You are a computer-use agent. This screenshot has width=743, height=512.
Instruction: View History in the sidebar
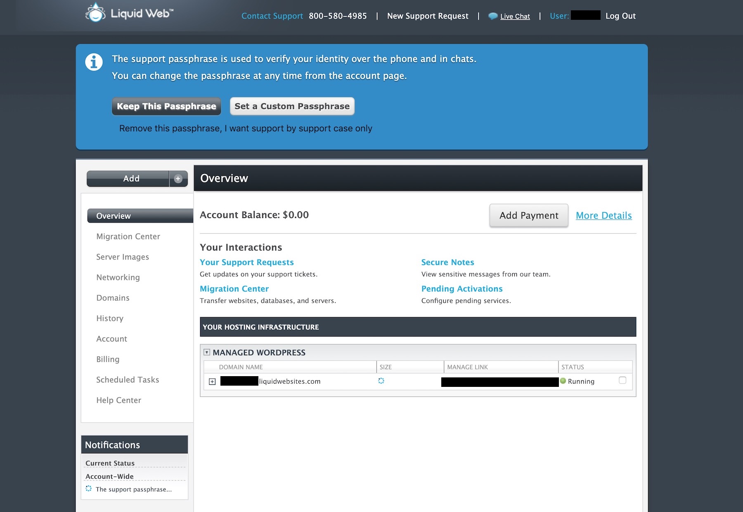[110, 318]
